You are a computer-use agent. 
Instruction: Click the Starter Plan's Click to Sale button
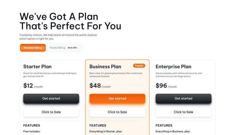coord(51,112)
